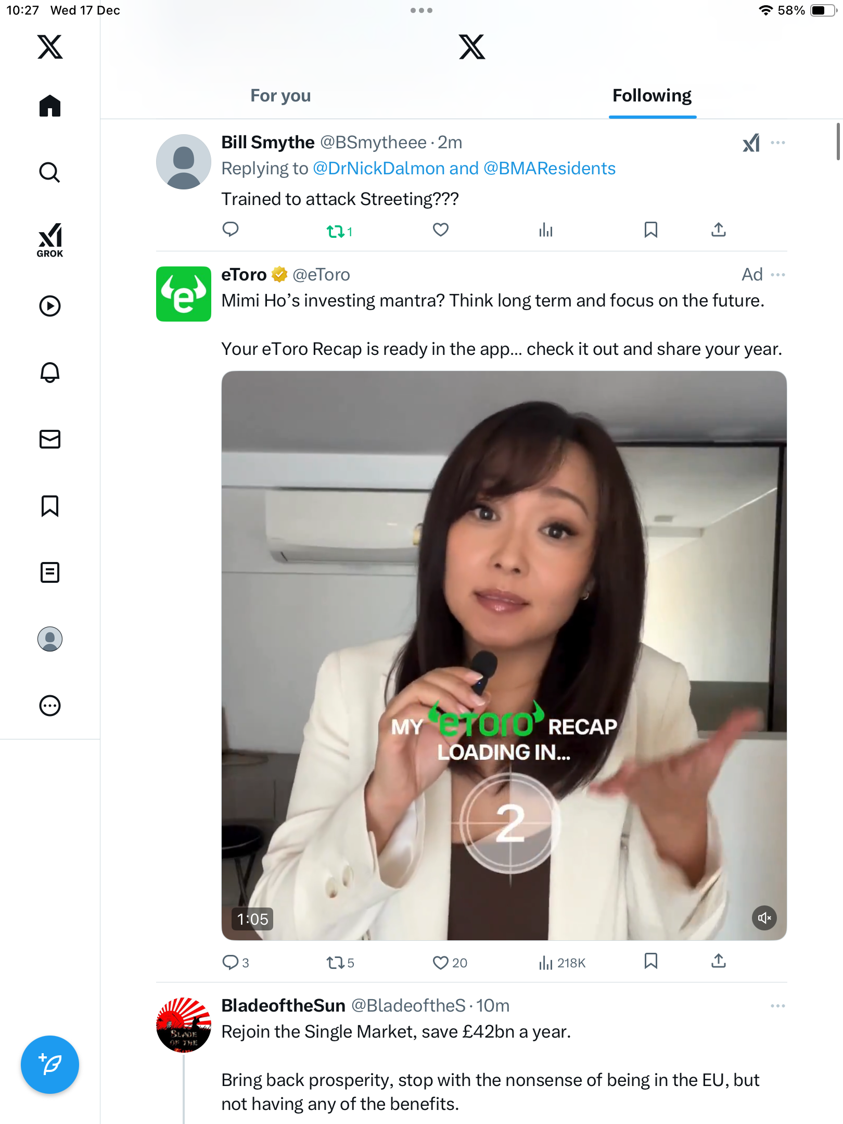Open the sidebar Bookmarks page
Viewport: 843px width, 1124px height.
pyautogui.click(x=50, y=506)
